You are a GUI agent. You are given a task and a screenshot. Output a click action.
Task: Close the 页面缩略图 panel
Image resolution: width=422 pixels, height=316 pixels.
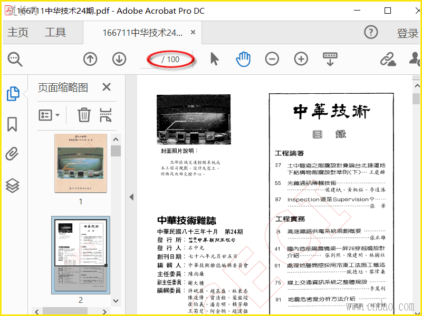pyautogui.click(x=107, y=87)
